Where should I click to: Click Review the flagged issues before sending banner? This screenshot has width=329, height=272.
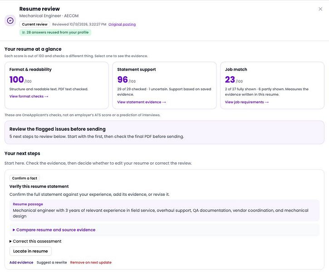coord(164,132)
